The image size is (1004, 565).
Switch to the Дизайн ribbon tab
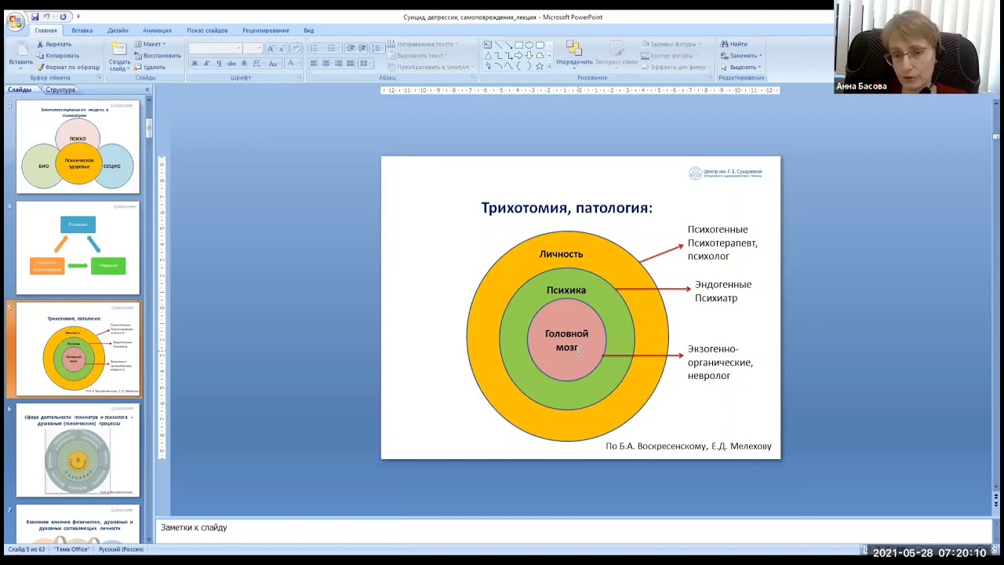click(x=118, y=31)
